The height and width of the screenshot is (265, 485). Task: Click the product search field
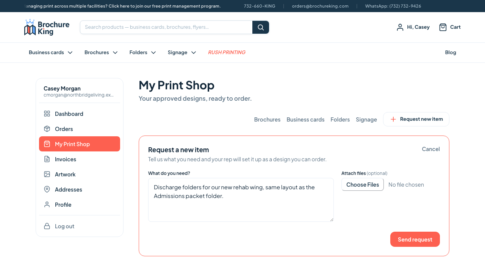point(166,27)
